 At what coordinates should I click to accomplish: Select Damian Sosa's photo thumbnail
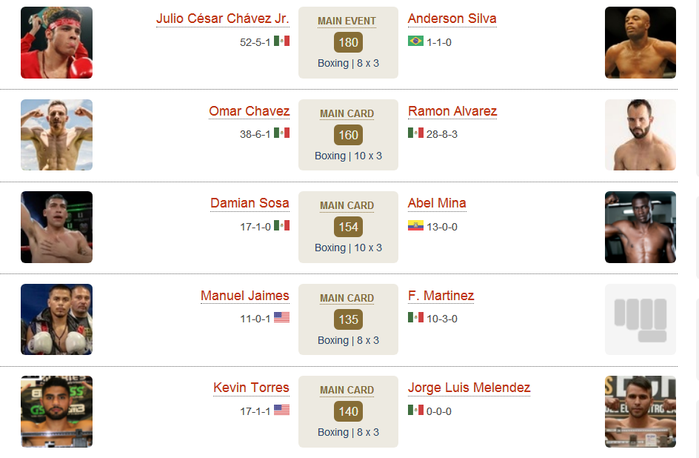pos(56,227)
